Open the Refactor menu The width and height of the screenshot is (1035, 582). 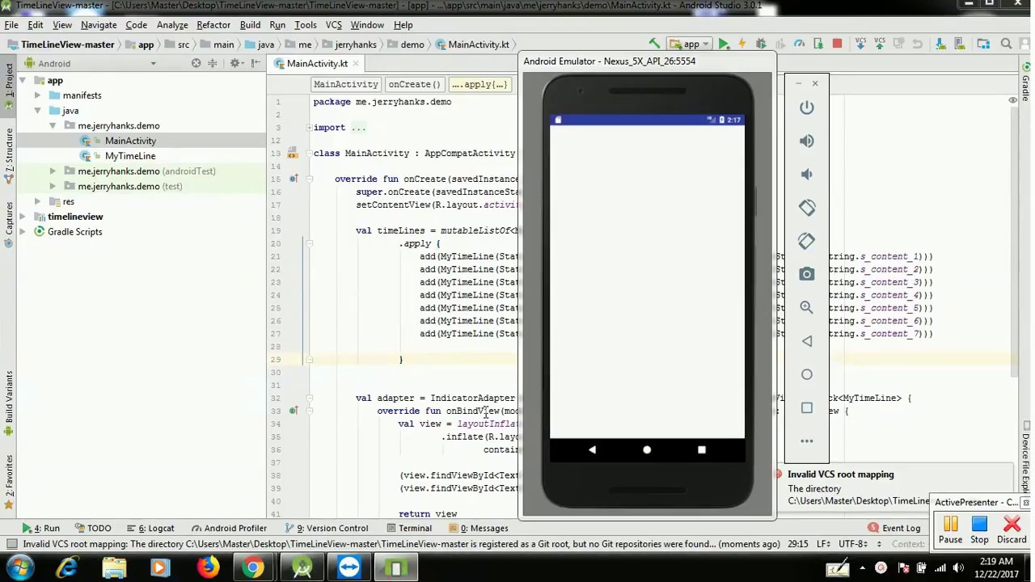213,25
